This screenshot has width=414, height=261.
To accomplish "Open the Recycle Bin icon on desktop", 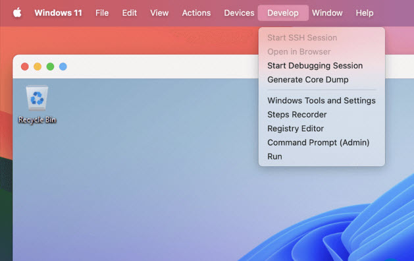I will [x=37, y=104].
